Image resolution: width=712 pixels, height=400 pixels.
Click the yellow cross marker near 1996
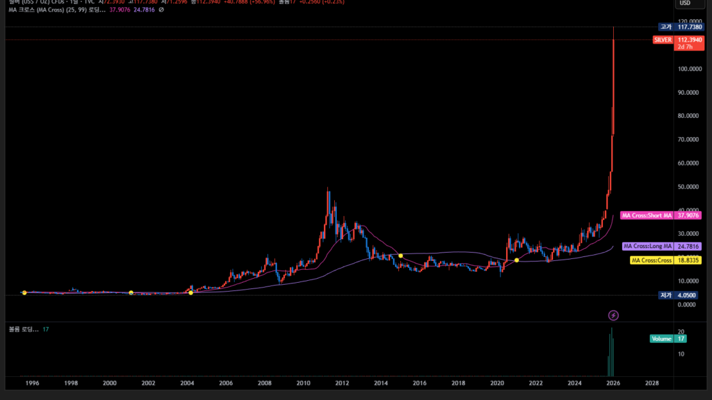25,293
